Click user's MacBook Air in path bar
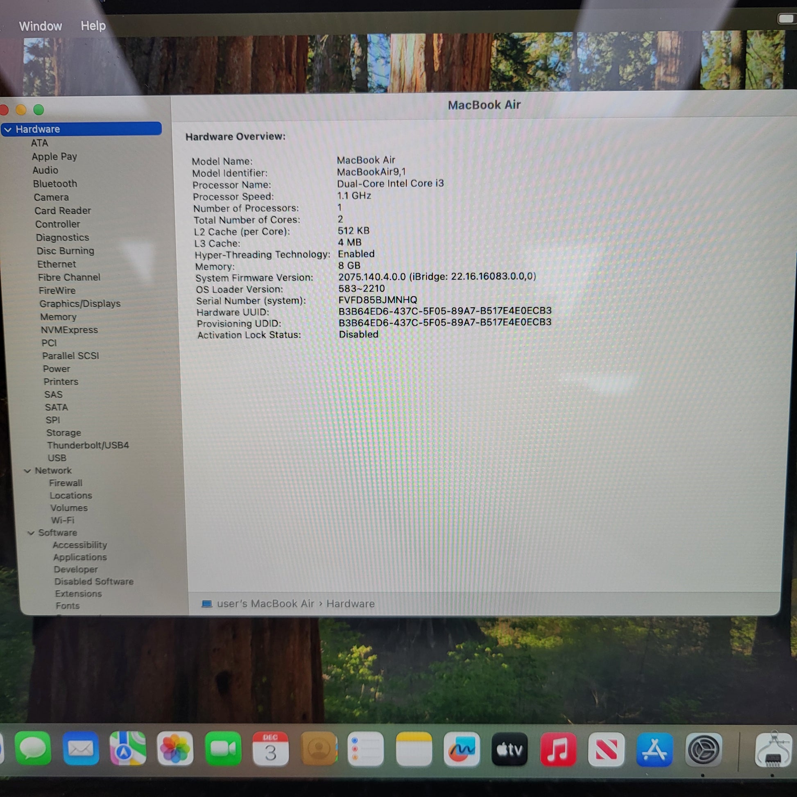 point(265,604)
